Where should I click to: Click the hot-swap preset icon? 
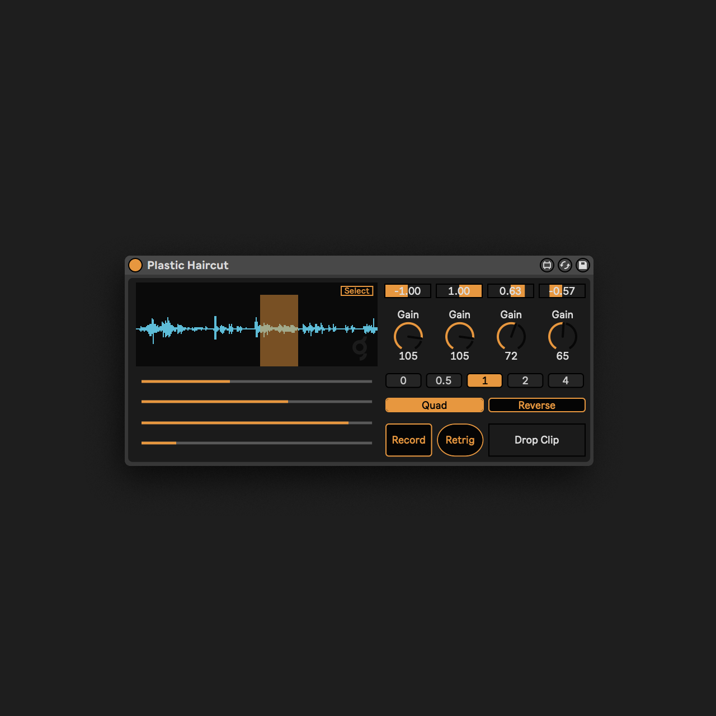click(565, 265)
